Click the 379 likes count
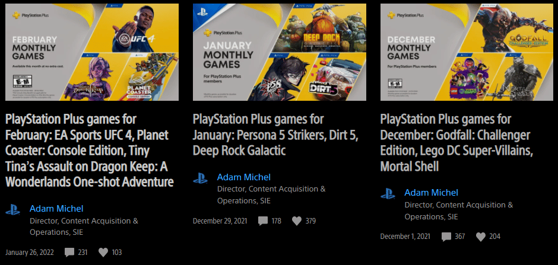Screen dimensions: 558x265 coord(310,221)
